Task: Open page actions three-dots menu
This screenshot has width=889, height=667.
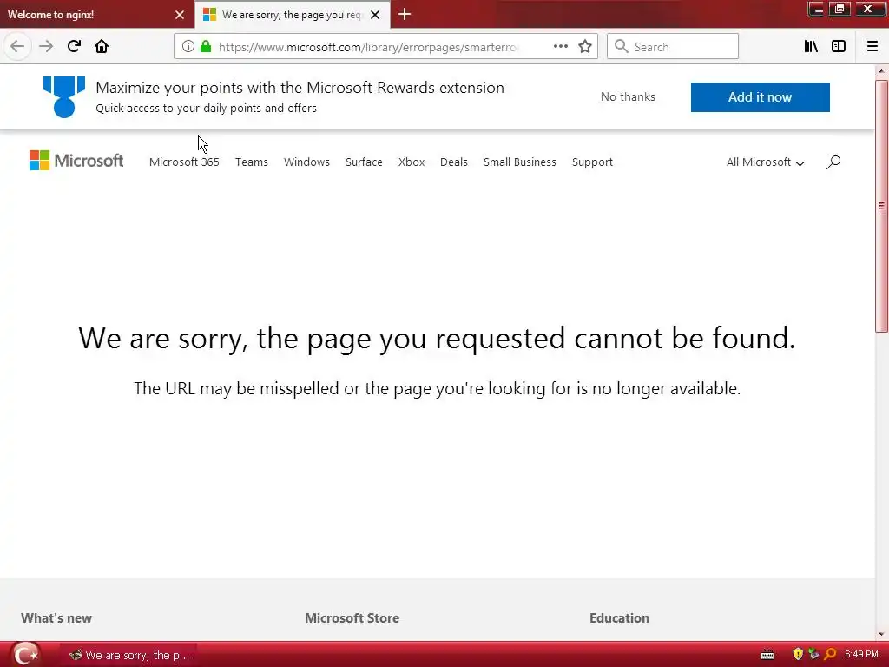Action: [x=560, y=46]
